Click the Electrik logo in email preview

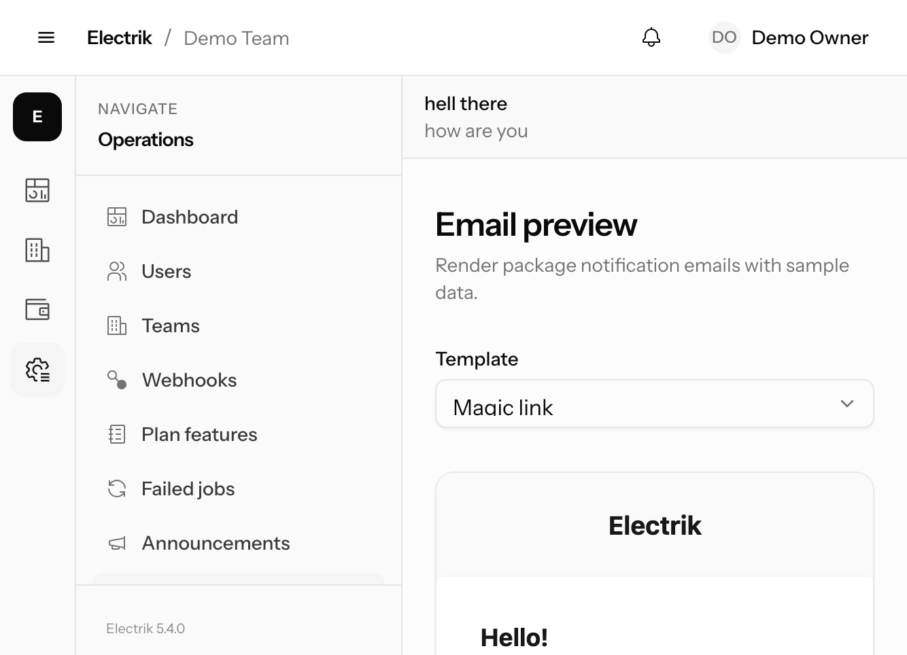pos(655,525)
